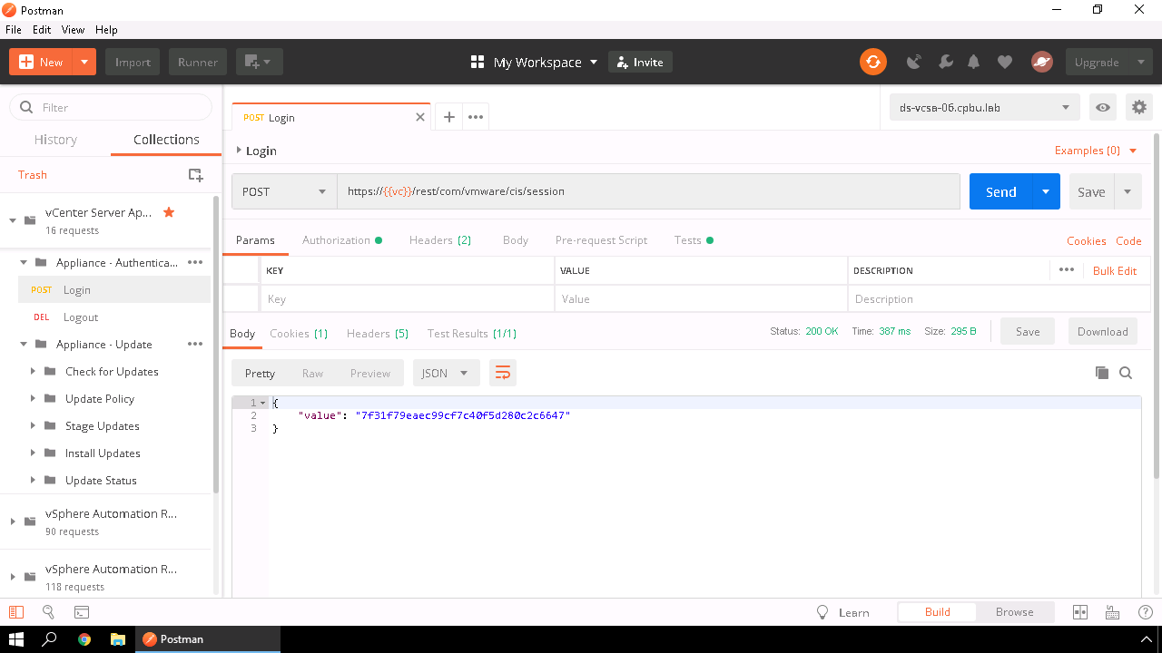Click the search icon in response body
Image resolution: width=1162 pixels, height=653 pixels.
(x=1126, y=373)
